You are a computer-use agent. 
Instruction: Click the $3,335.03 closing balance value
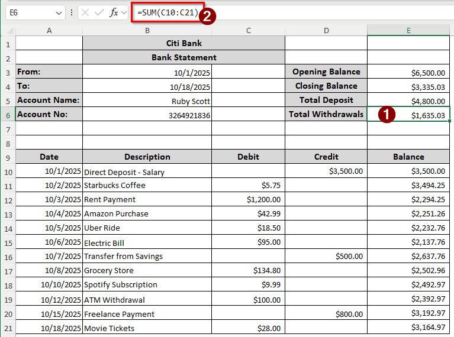pyautogui.click(x=408, y=86)
